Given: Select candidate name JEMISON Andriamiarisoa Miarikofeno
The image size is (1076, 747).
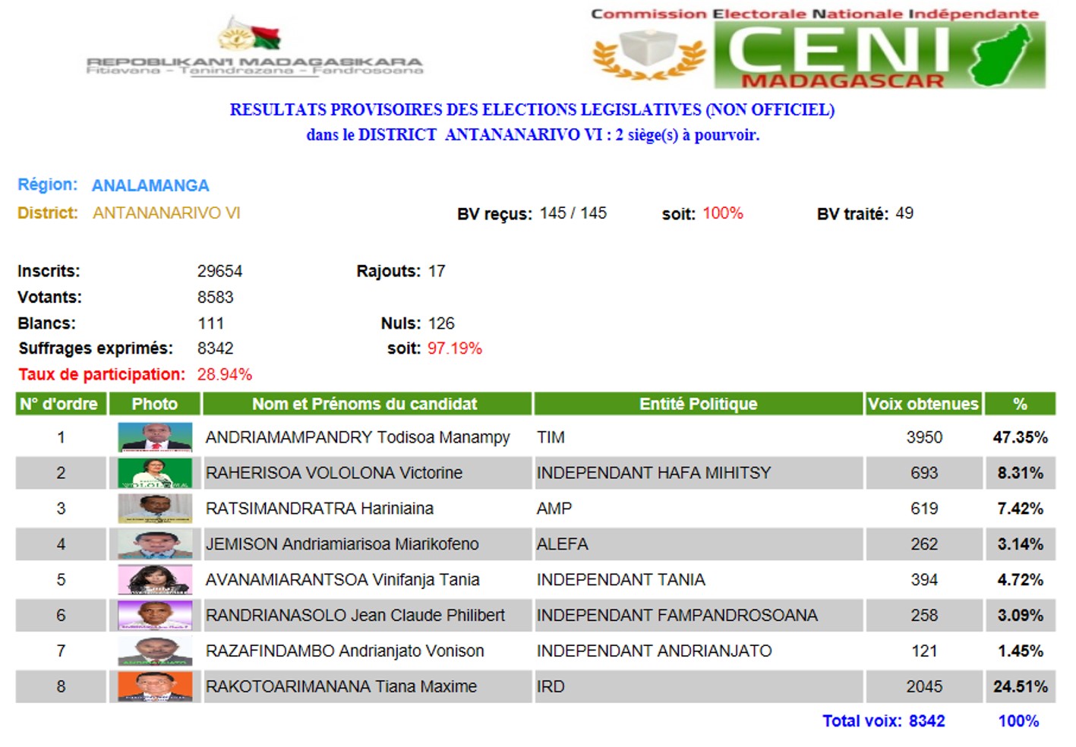Looking at the screenshot, I should 342,544.
